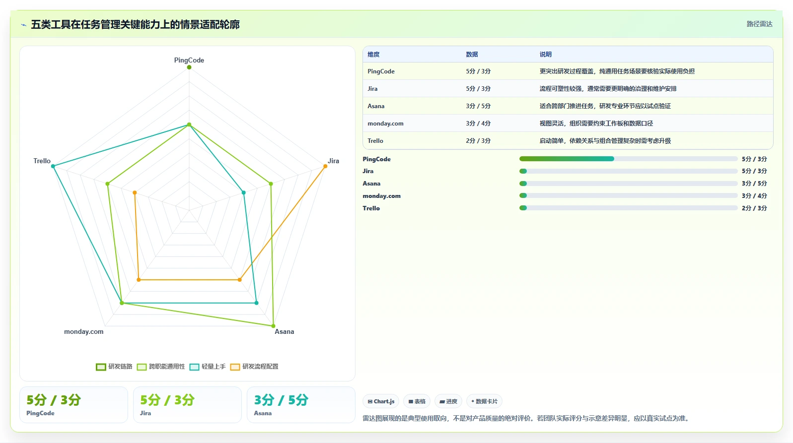793x443 pixels.
Task: Click the 数据卡片 chip
Action: pos(484,401)
